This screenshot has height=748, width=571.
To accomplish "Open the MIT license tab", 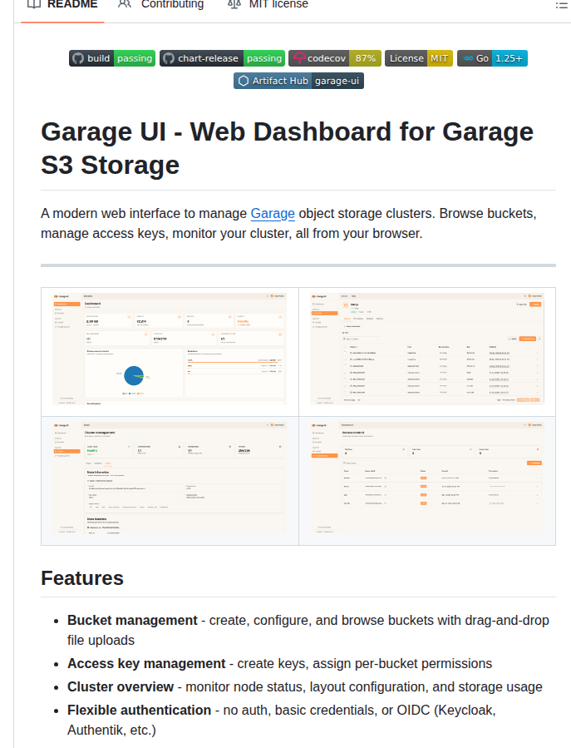I will [x=268, y=5].
